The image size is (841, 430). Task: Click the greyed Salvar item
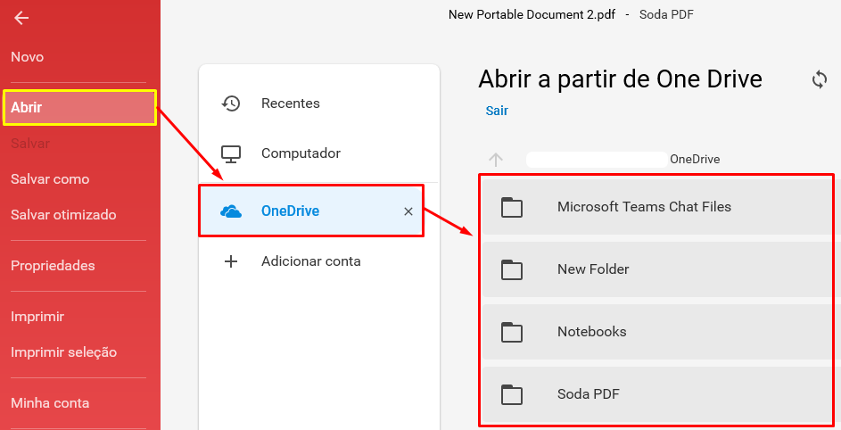click(x=30, y=144)
